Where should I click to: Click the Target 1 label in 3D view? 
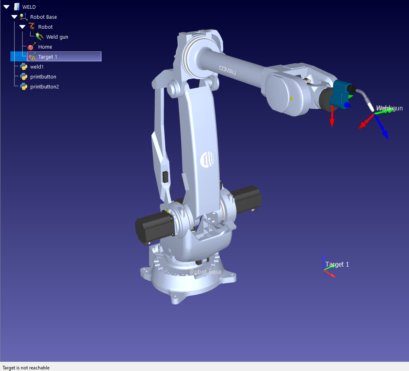pos(337,264)
